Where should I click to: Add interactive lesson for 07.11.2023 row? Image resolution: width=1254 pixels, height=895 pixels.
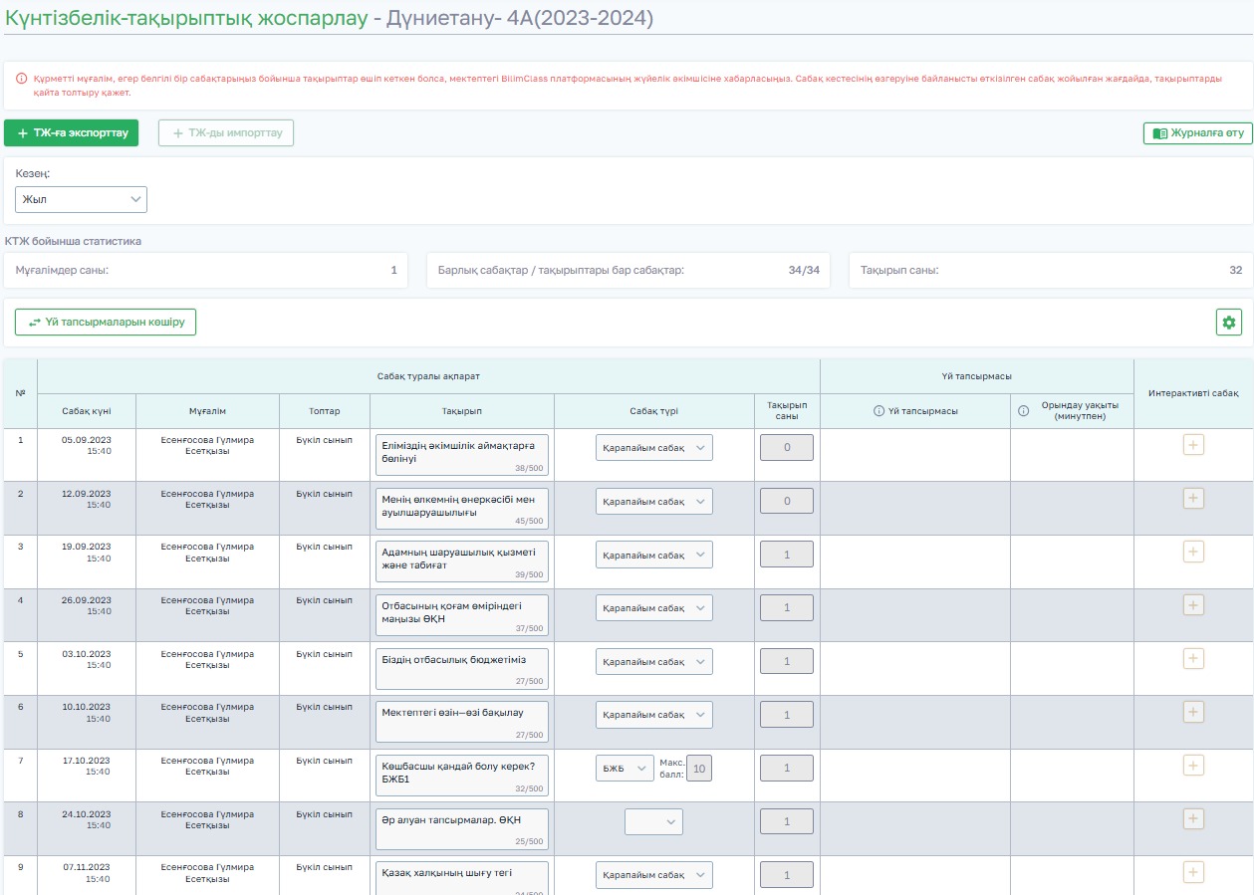(1193, 872)
